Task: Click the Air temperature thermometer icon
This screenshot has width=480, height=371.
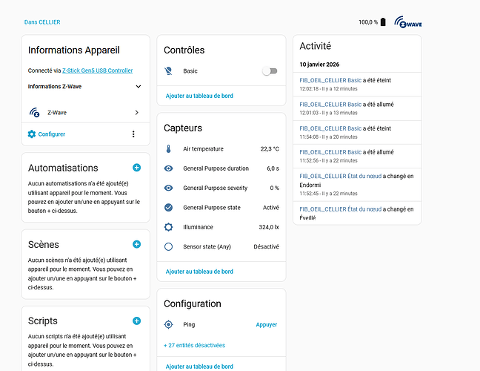Action: click(x=168, y=148)
